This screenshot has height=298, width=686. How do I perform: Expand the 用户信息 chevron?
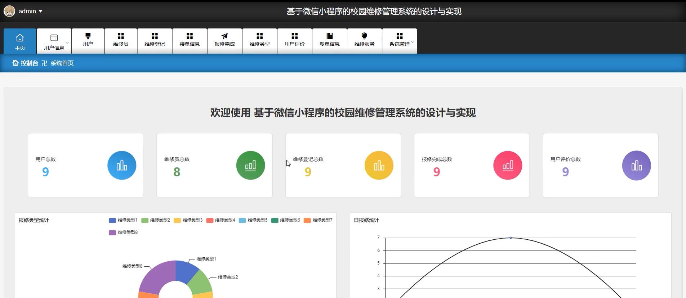[x=67, y=42]
